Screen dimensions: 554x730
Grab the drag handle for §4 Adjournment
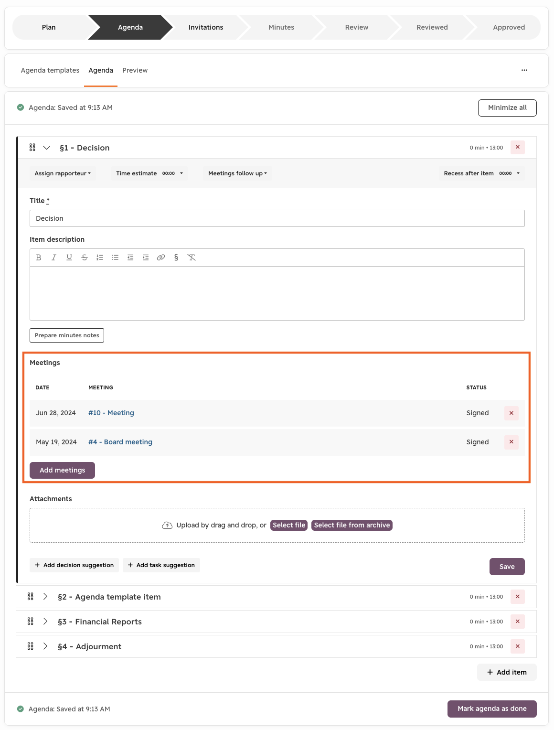(x=31, y=646)
